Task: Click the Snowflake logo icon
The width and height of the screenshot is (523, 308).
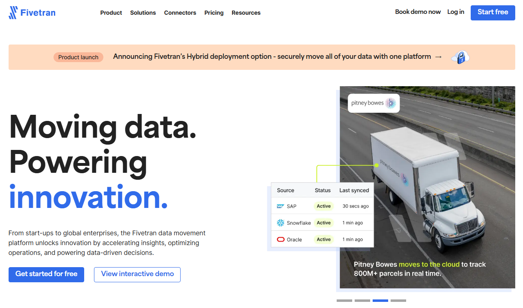Action: [281, 223]
